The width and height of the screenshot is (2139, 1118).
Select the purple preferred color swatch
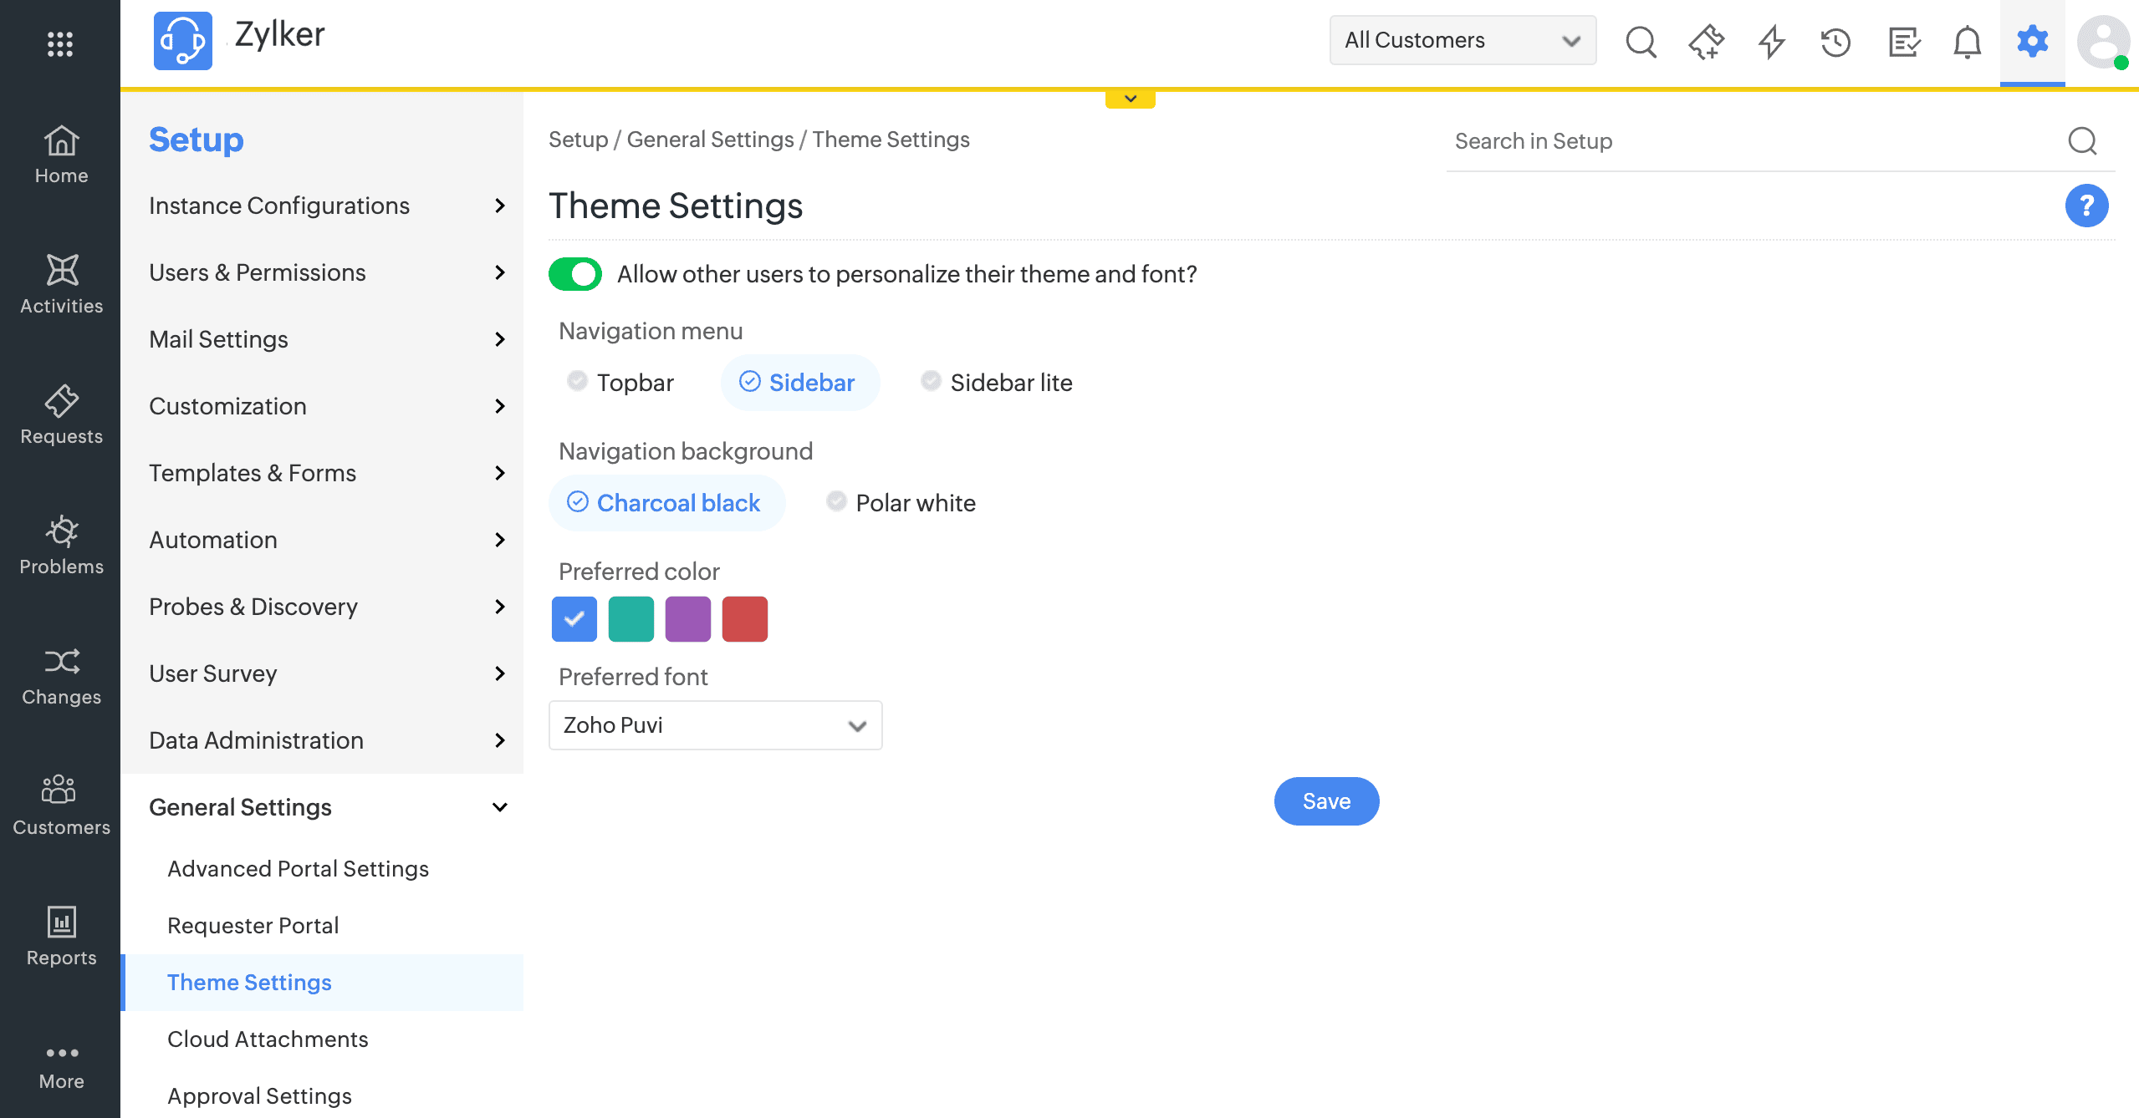coord(687,619)
